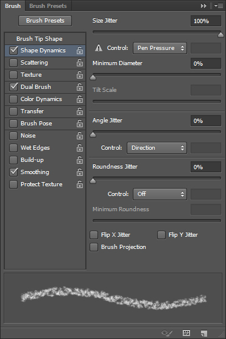Image resolution: width=226 pixels, height=339 pixels.
Task: Uncheck the Smoothing checkbox
Action: click(13, 172)
